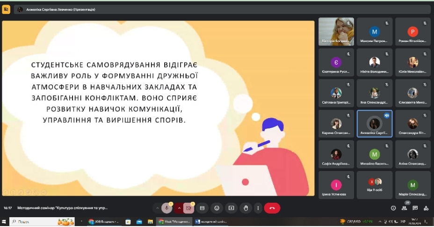The height and width of the screenshot is (227, 434).
Task: Toggle the camera on/off button
Action: (188, 208)
